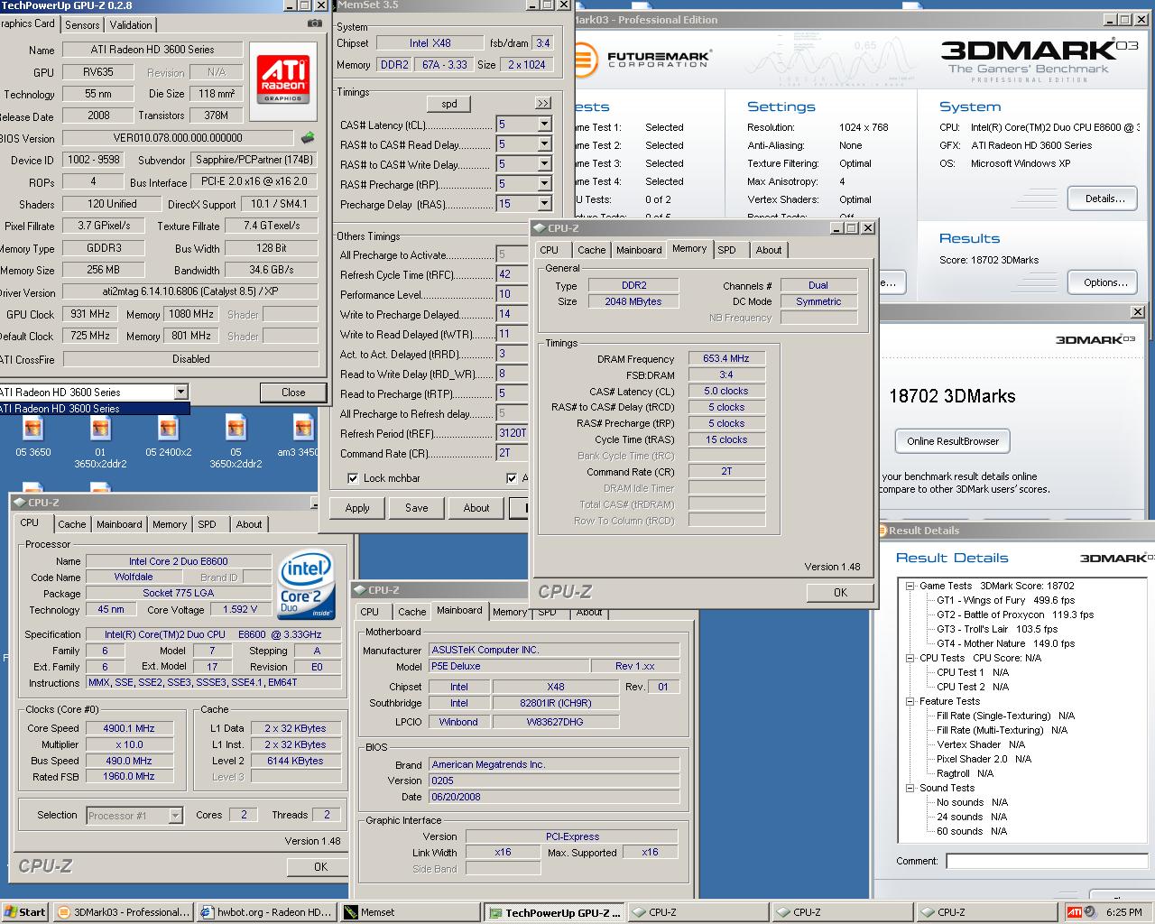
Task: Click About in MemSet
Action: (x=476, y=508)
